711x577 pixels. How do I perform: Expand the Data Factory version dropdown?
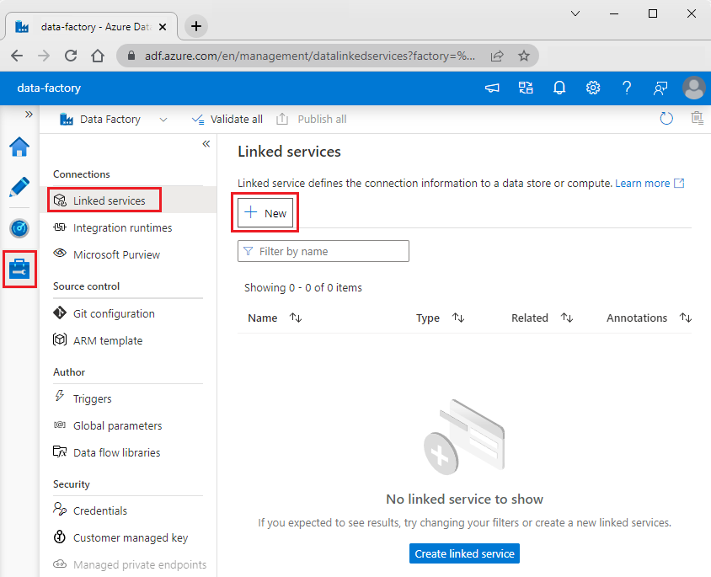[x=163, y=119]
